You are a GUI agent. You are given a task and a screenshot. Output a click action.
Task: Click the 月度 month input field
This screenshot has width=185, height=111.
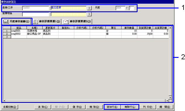(x=131, y=8)
